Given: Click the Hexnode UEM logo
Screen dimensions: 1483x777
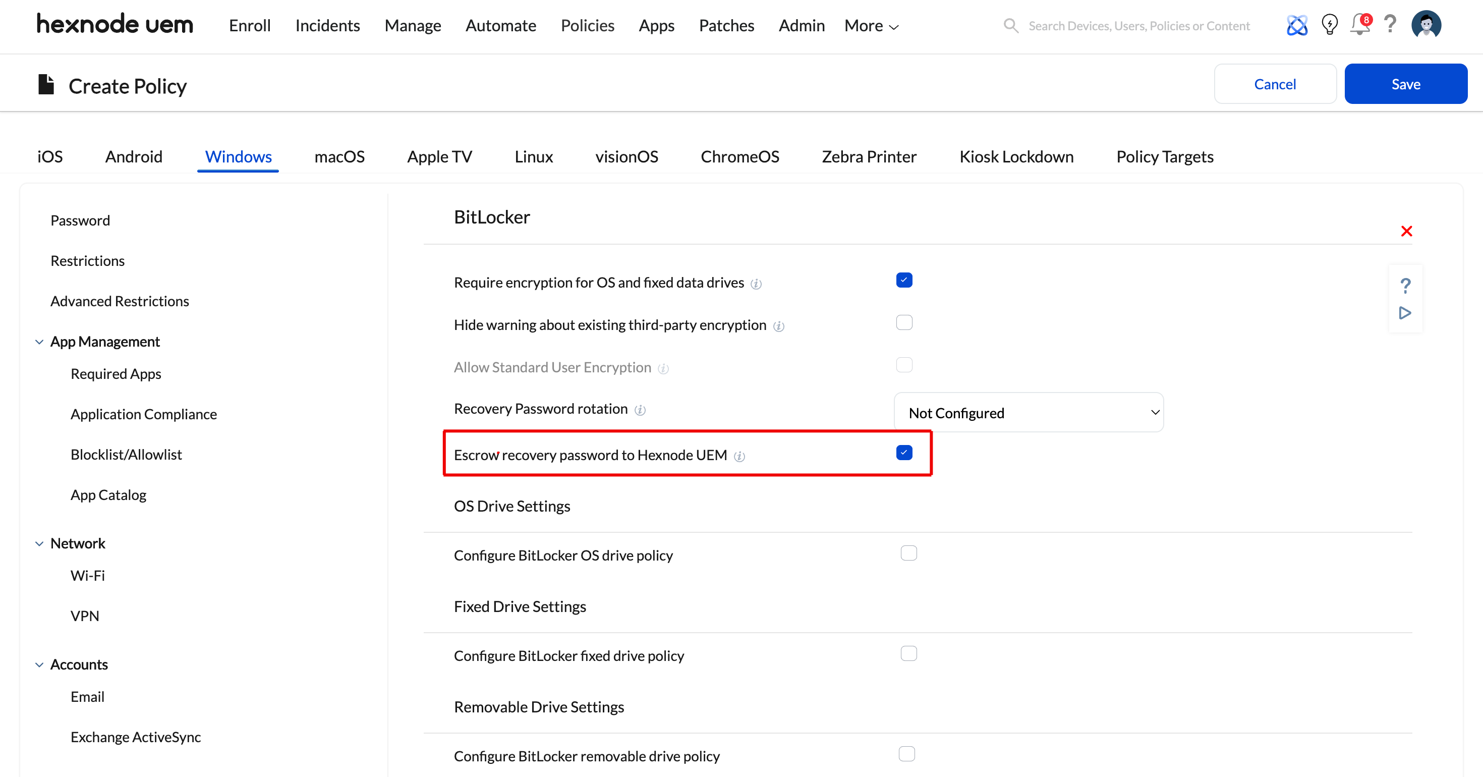Looking at the screenshot, I should (115, 25).
